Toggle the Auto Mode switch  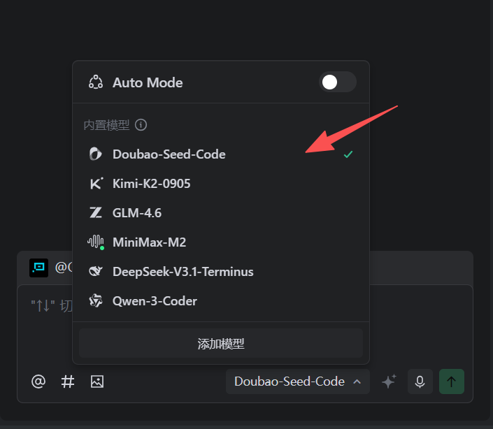(338, 82)
